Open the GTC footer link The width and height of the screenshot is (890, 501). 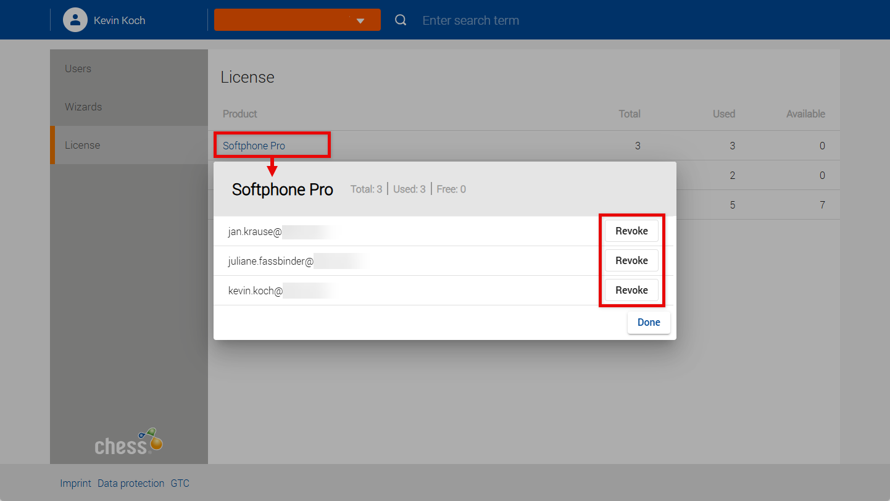(180, 483)
